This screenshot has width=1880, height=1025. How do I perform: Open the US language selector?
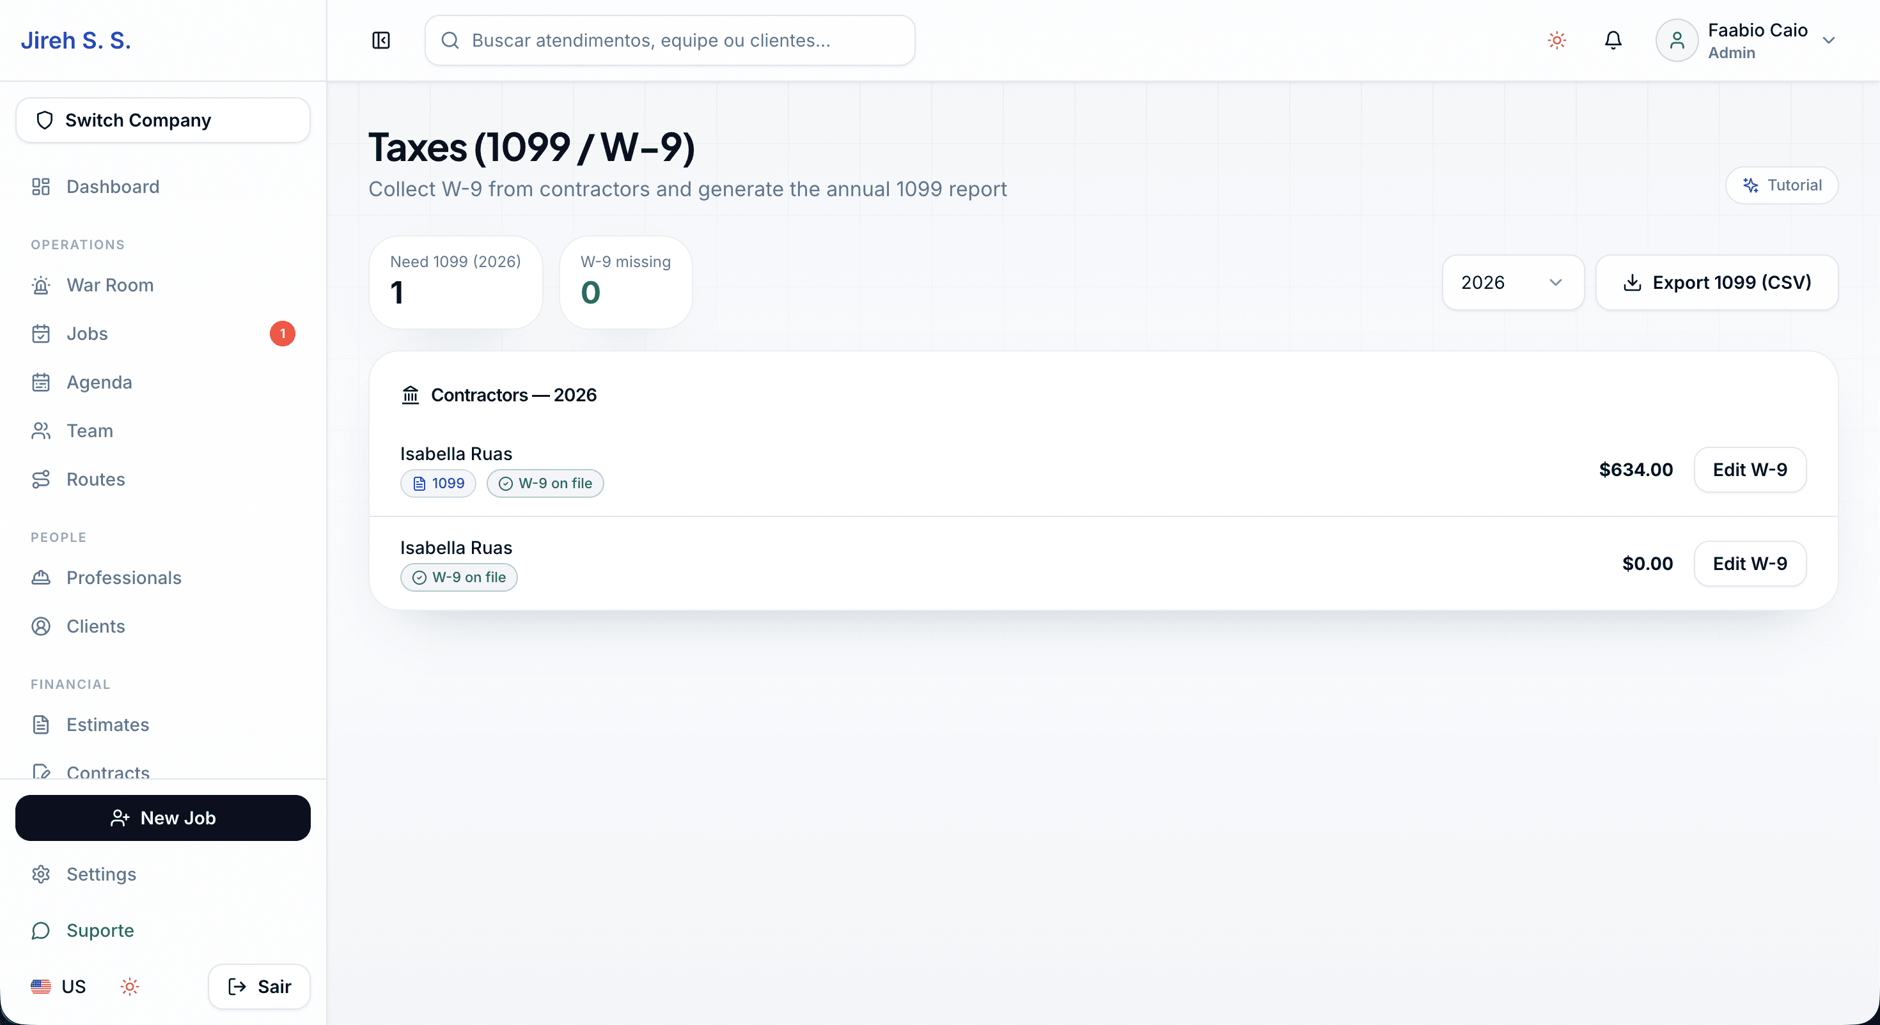click(x=58, y=986)
